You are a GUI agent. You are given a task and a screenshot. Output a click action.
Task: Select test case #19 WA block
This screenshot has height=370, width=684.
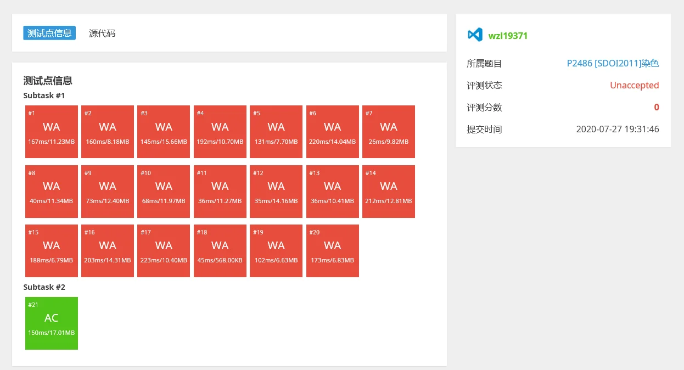(276, 251)
